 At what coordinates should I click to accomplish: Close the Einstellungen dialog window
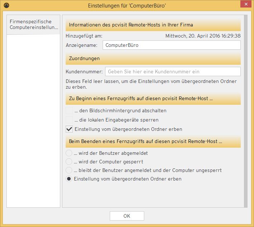(245, 5)
